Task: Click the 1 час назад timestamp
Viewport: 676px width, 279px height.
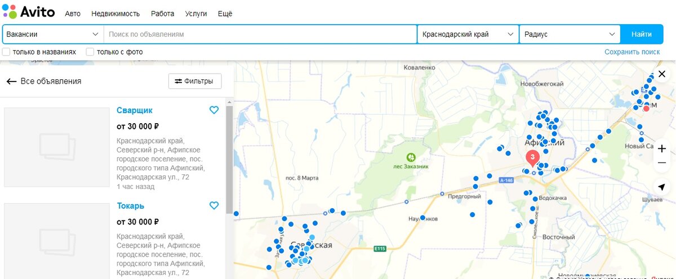Action: (136, 186)
